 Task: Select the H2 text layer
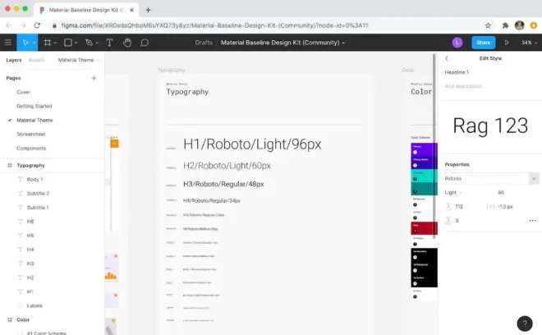30,278
